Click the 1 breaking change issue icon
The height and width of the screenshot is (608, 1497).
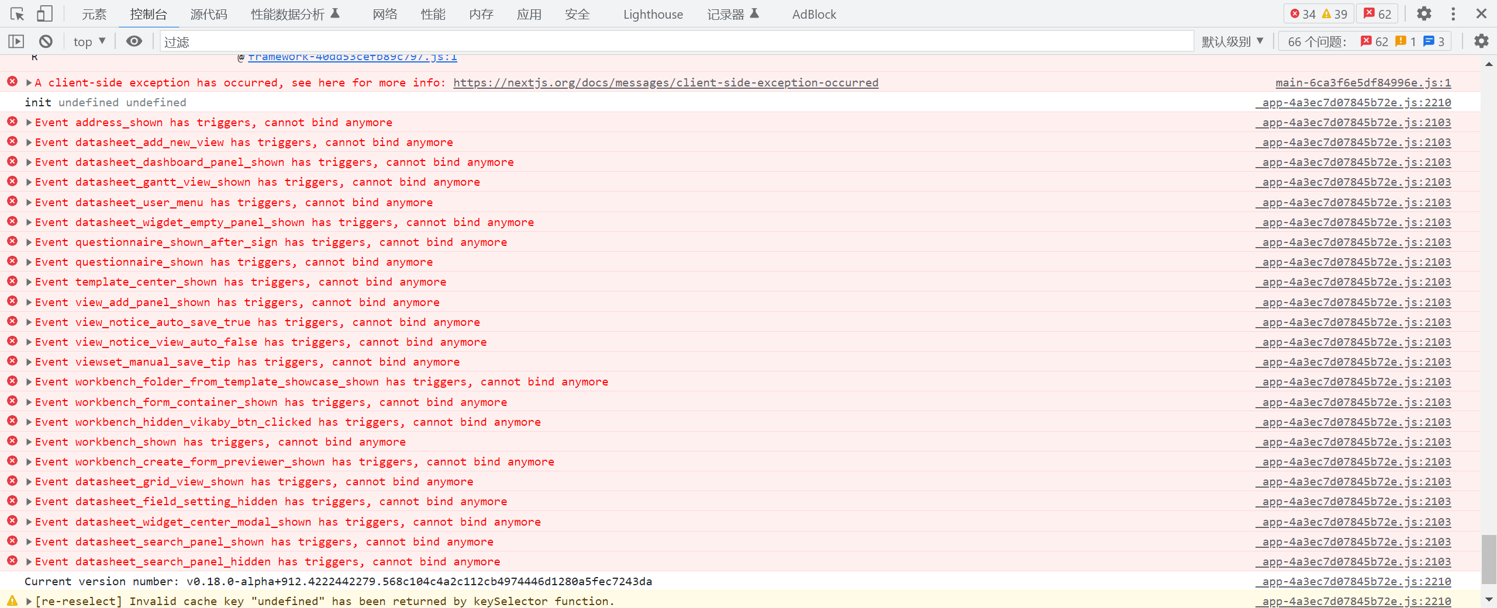(1406, 41)
